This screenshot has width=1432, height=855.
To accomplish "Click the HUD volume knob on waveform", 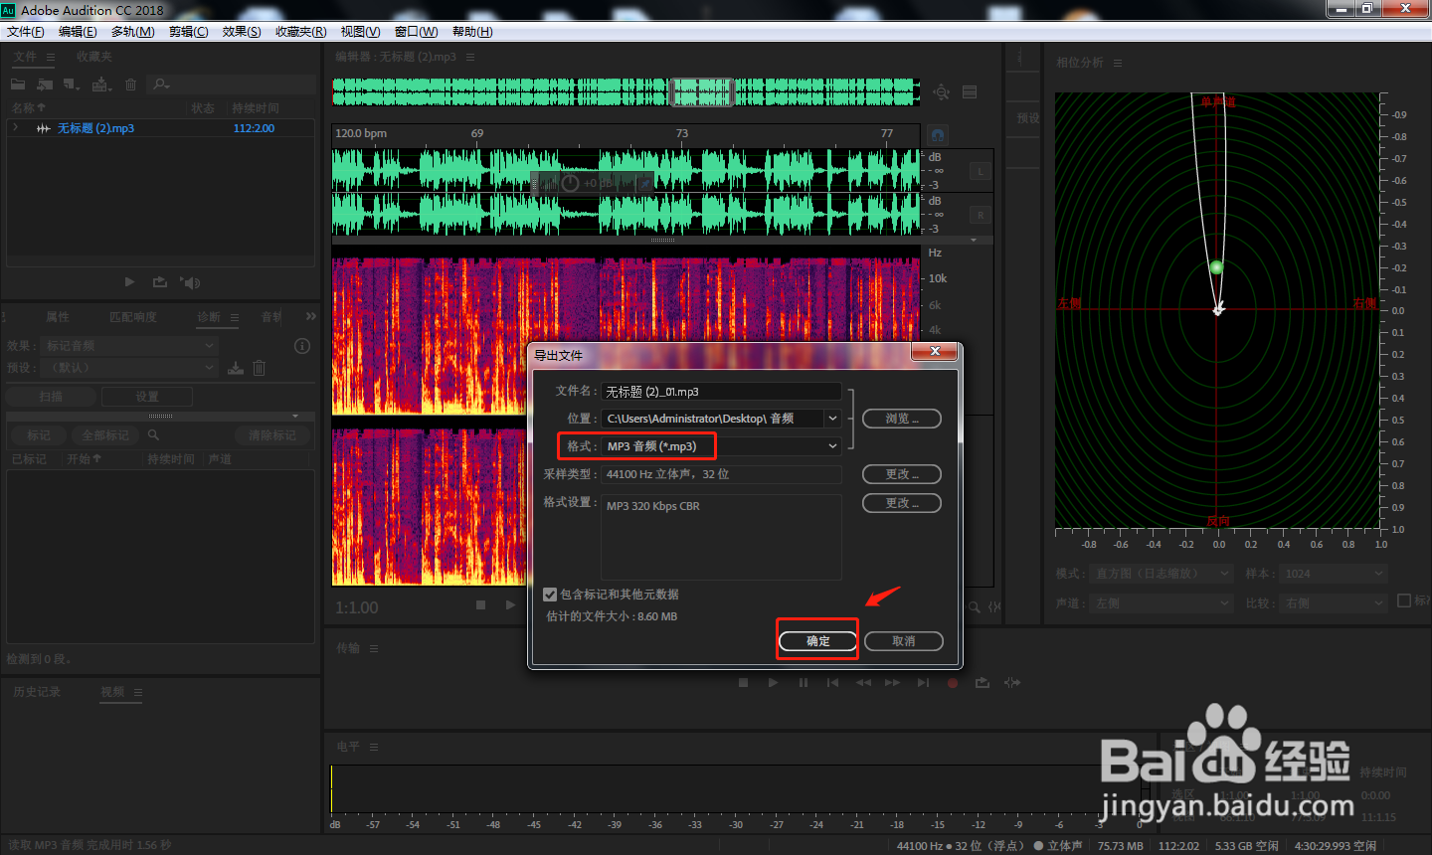I will point(571,183).
